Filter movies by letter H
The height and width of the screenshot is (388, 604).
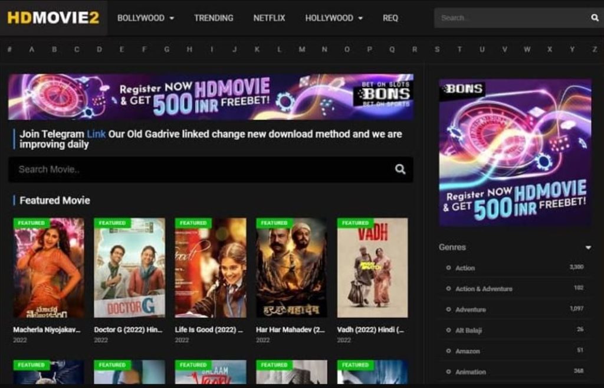pyautogui.click(x=189, y=50)
